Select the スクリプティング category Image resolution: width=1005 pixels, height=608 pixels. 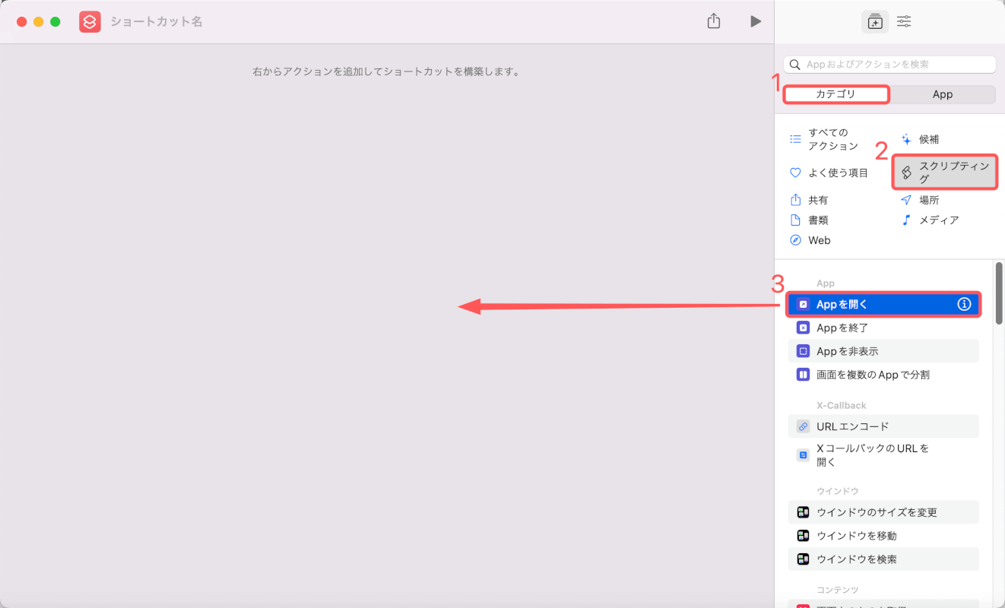pos(945,173)
